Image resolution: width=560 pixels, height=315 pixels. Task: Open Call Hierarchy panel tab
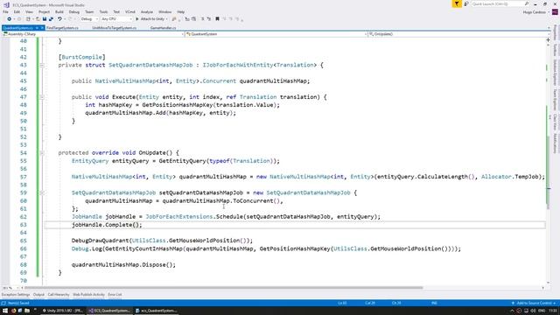59,295
